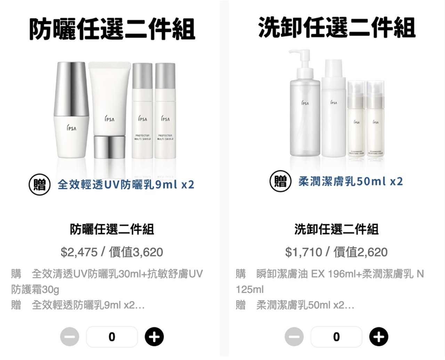Click the large 防曬任選二件組 banner heading
This screenshot has height=360, width=445.
coord(112,29)
